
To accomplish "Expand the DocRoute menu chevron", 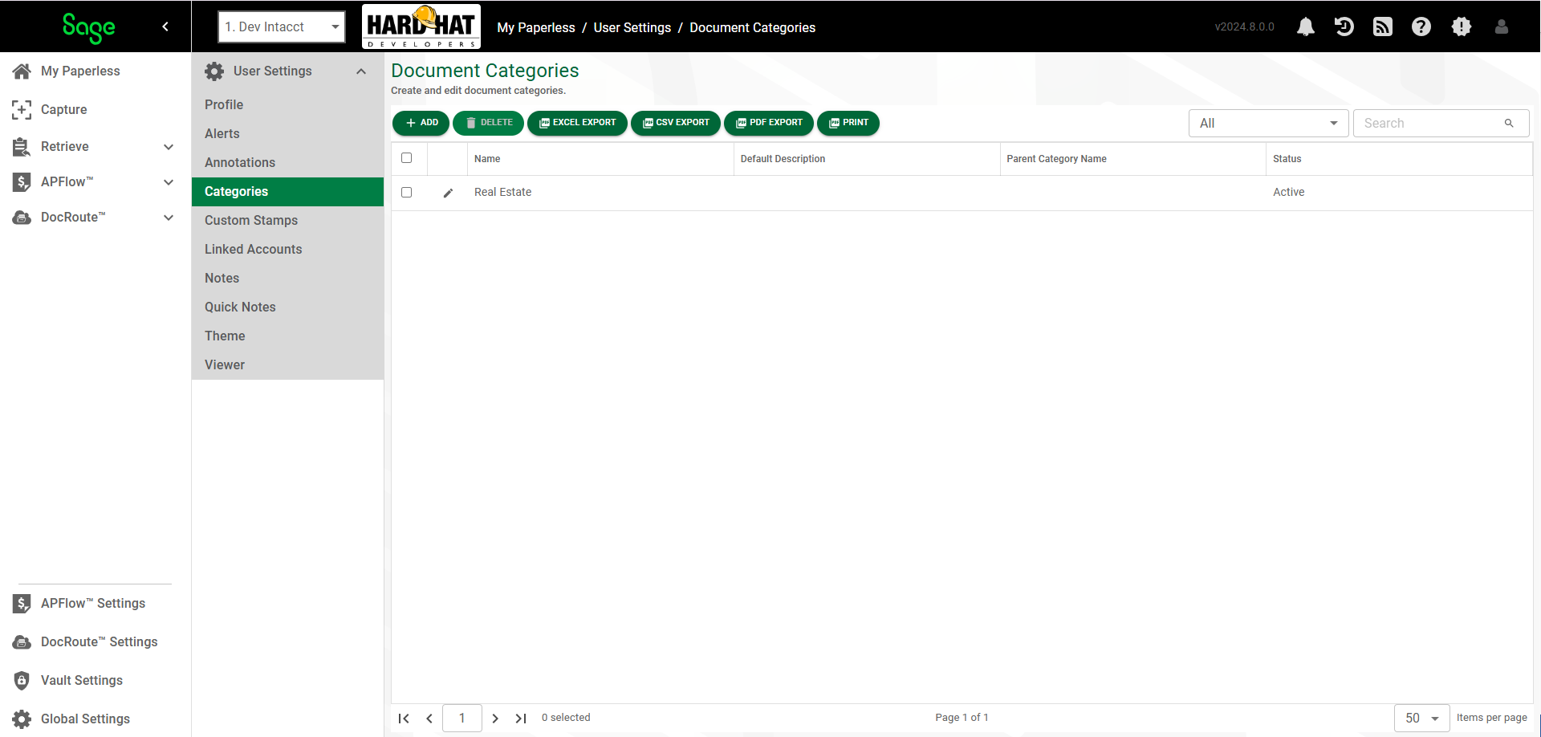I will pyautogui.click(x=169, y=218).
